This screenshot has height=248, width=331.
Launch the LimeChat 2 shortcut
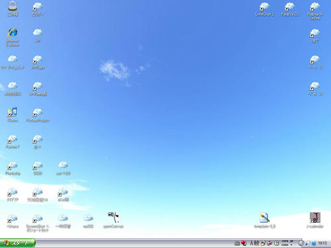(265, 6)
